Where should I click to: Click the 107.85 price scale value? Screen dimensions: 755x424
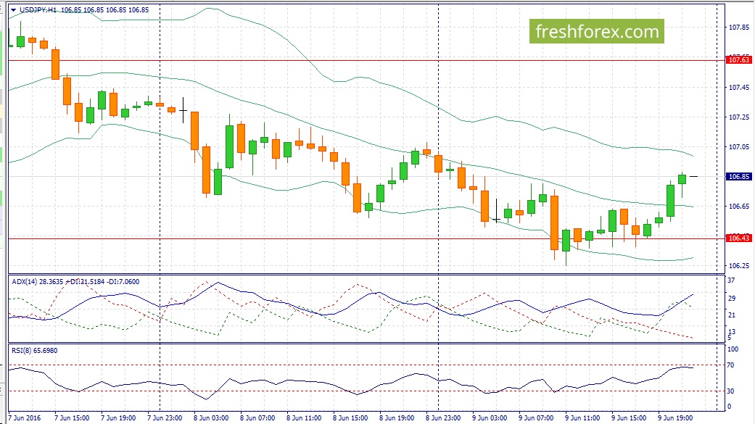pos(738,28)
